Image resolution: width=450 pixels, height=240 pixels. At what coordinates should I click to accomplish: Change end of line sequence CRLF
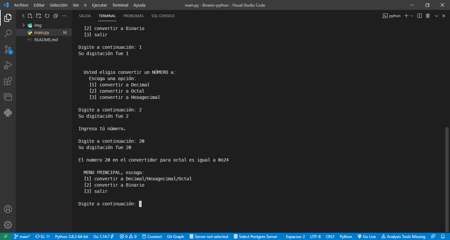coord(330,236)
